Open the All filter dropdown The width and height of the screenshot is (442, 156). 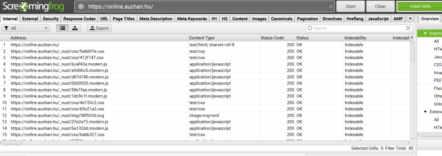(26, 28)
